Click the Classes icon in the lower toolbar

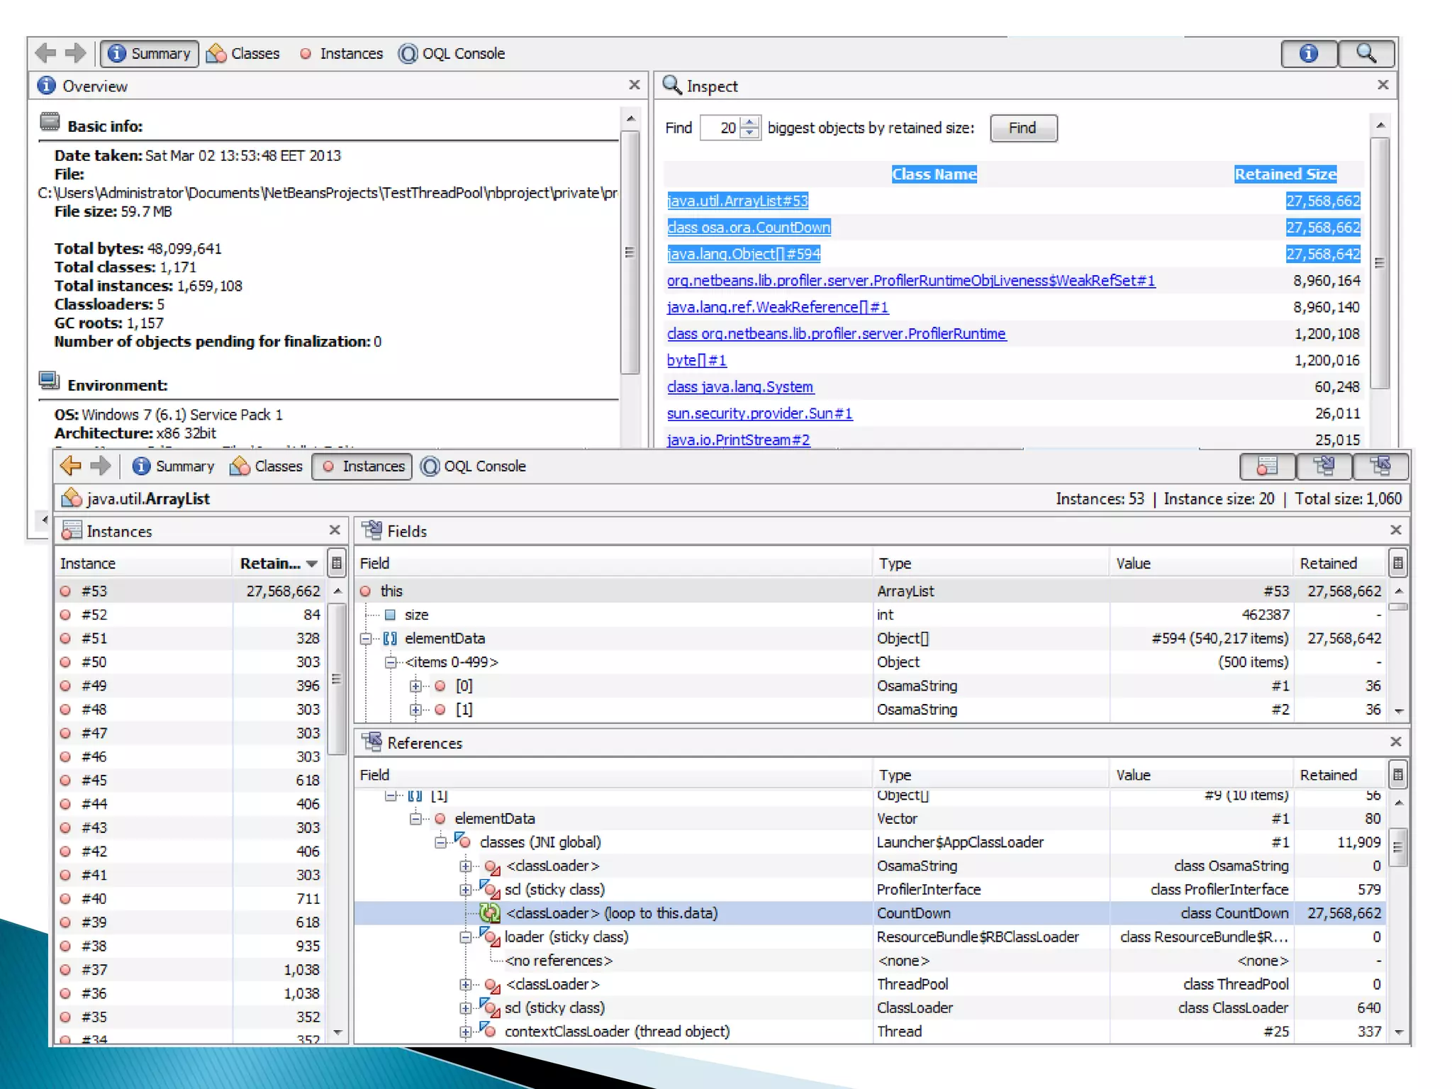240,467
